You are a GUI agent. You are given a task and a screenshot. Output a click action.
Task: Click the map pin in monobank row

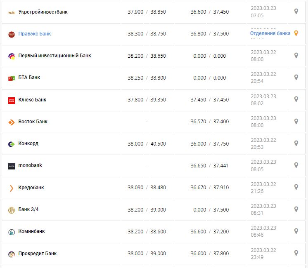[296, 165]
